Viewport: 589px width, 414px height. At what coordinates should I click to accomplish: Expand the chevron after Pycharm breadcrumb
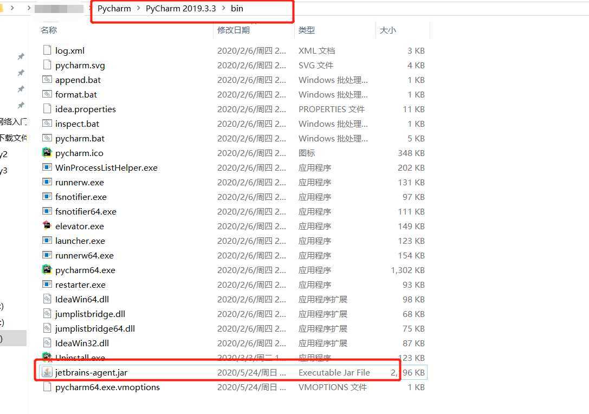click(138, 8)
